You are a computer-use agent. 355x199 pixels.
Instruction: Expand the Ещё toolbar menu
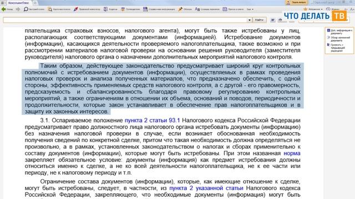point(250,9)
